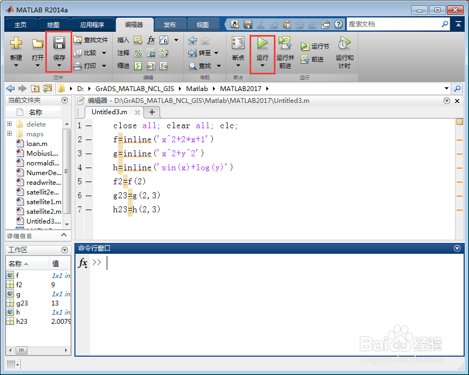Expand the delete folder
469x375 pixels.
pyautogui.click(x=9, y=124)
